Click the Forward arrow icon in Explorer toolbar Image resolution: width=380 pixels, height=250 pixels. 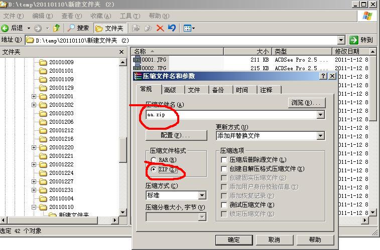click(x=38, y=28)
